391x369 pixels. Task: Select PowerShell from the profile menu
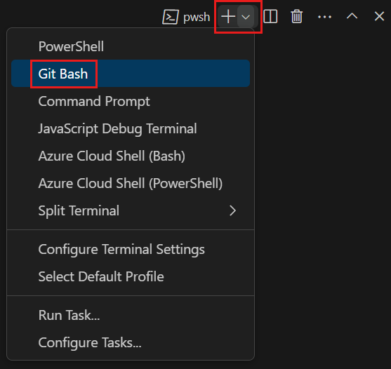click(131, 46)
